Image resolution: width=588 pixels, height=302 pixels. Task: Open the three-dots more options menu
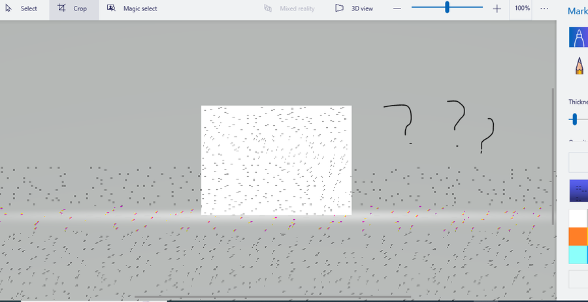click(x=544, y=8)
